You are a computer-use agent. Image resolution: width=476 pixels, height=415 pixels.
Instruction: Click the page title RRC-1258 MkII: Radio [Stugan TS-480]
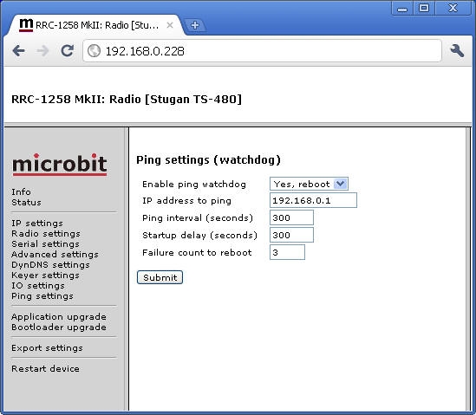tap(127, 99)
